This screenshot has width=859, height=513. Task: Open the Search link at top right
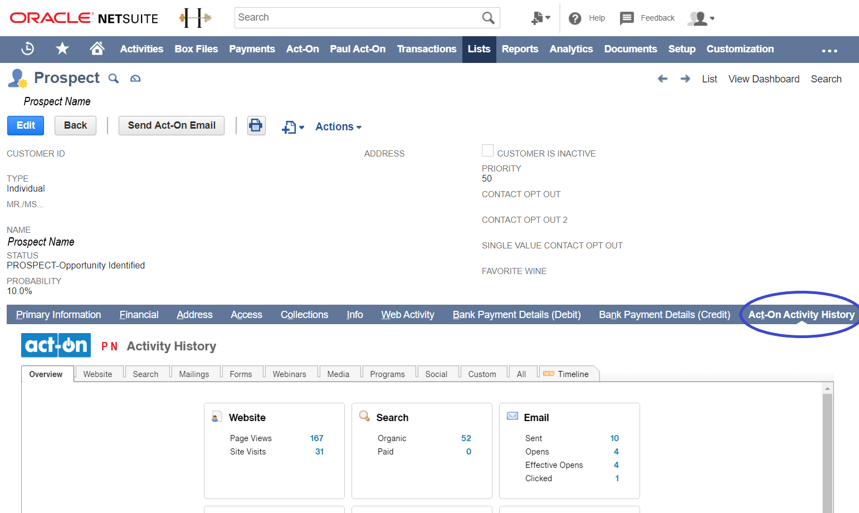coord(826,79)
